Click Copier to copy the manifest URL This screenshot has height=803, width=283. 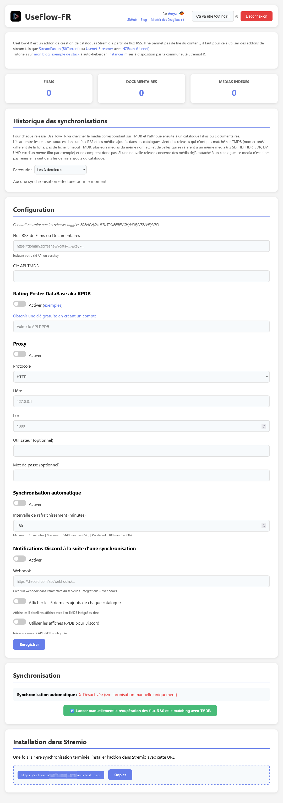coord(120,775)
